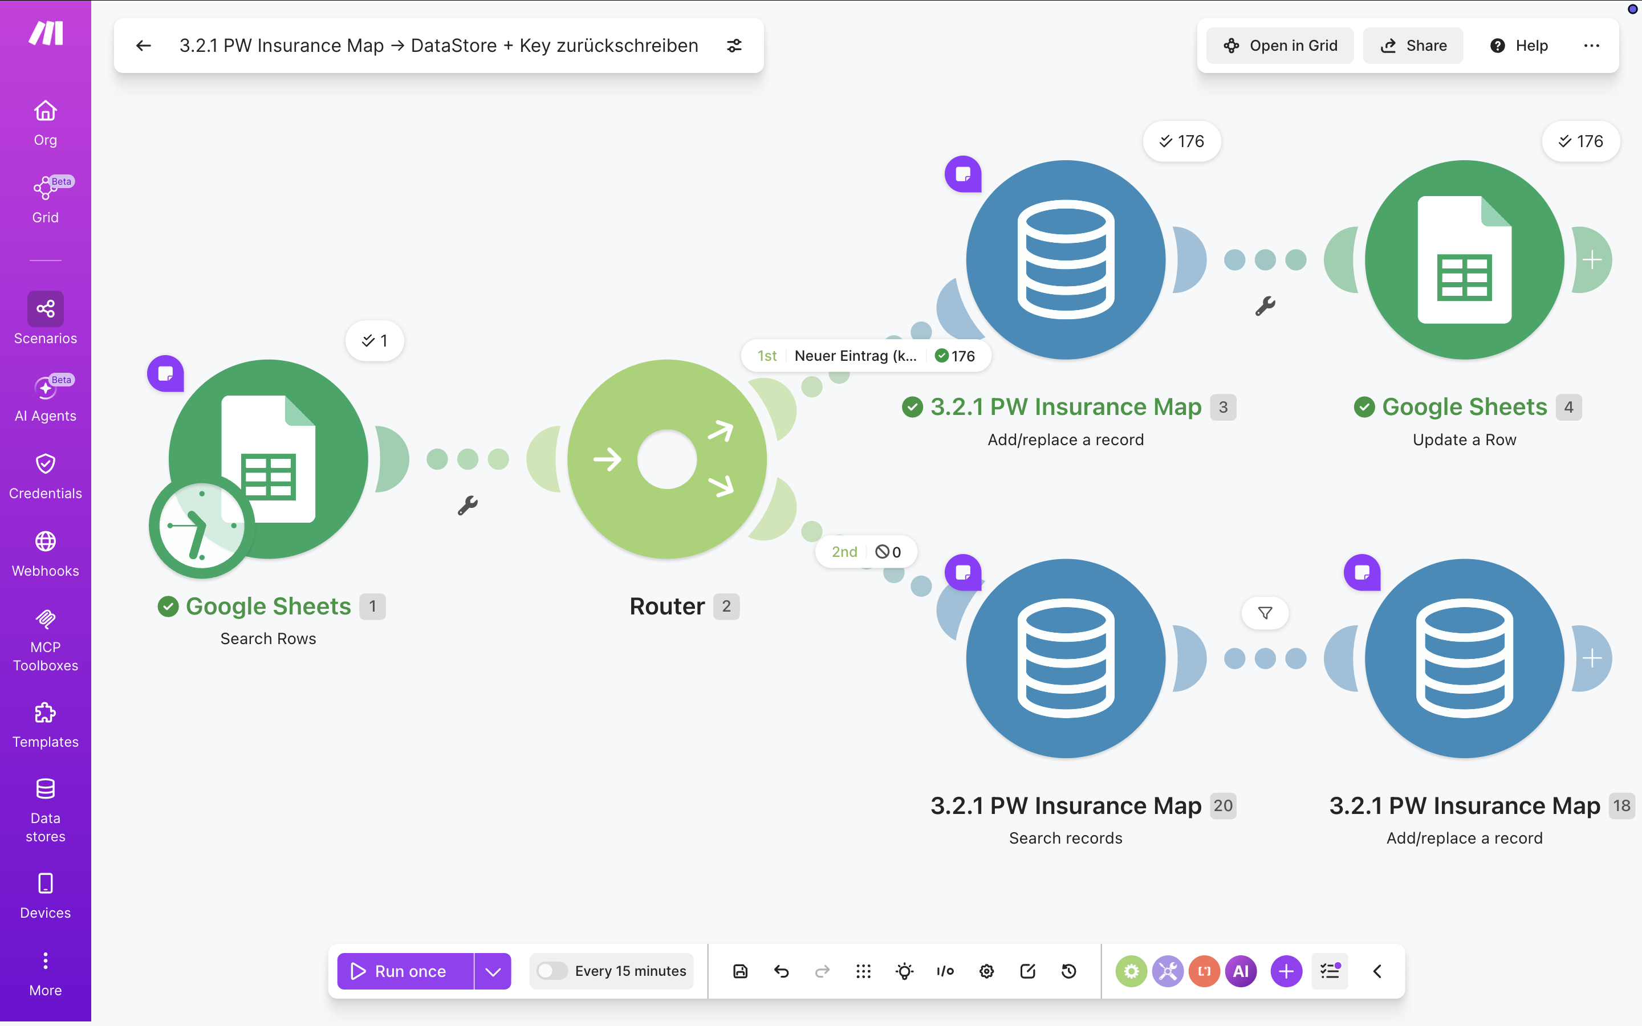Open the note on Search records module 20
Screen dimensions: 1642x1026
click(x=963, y=573)
